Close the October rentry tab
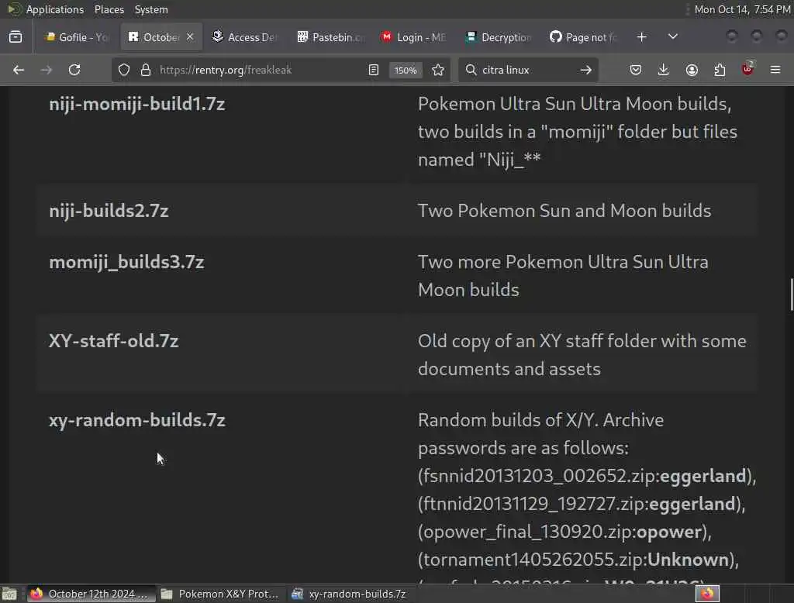 tap(190, 37)
